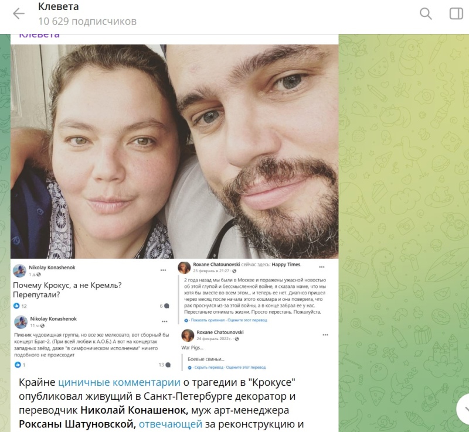Open search in the Клевета channel
The height and width of the screenshot is (432, 469).
point(426,13)
